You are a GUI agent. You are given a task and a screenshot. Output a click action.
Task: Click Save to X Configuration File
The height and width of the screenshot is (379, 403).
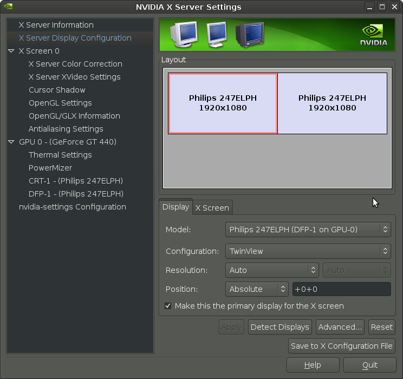point(342,346)
